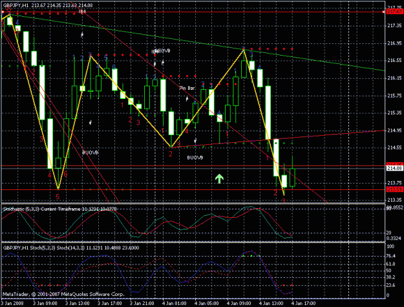Select the green up arrow chart object
The height and width of the screenshot is (307, 404).
pyautogui.click(x=219, y=178)
